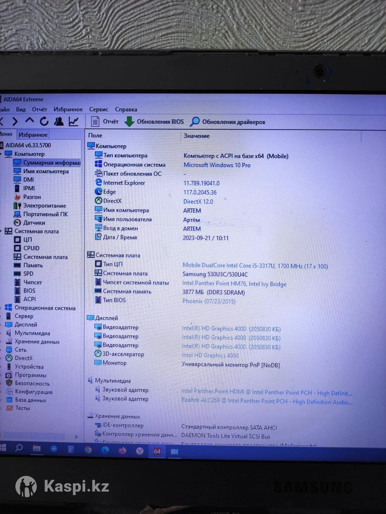Screen dimensions: 386x514
Task: Open the Отчёт report toolbar button
Action: (x=105, y=122)
